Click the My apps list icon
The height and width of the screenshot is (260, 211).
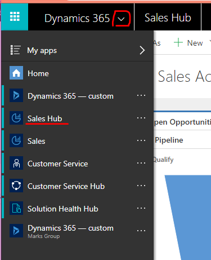15,50
